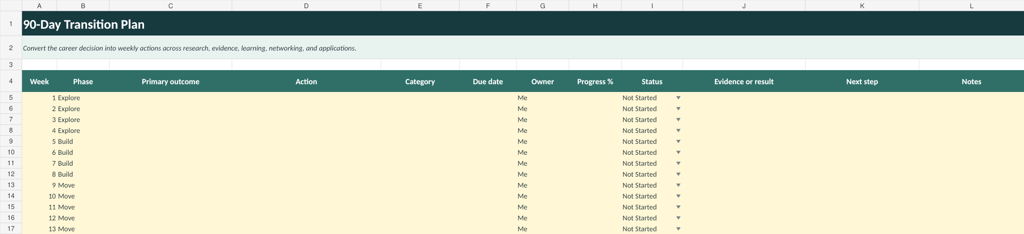Click the 'Convert the career decision' subtitle cell
This screenshot has height=234, width=1024.
(523, 47)
